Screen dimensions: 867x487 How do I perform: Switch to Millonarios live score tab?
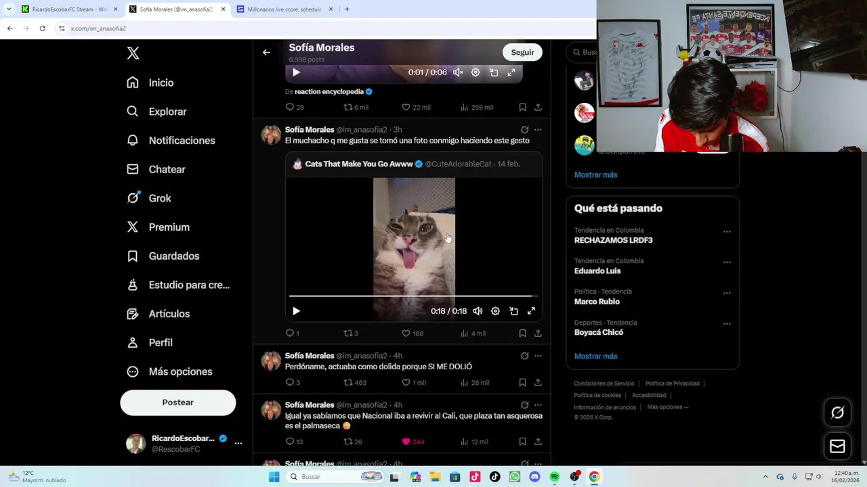[x=284, y=9]
